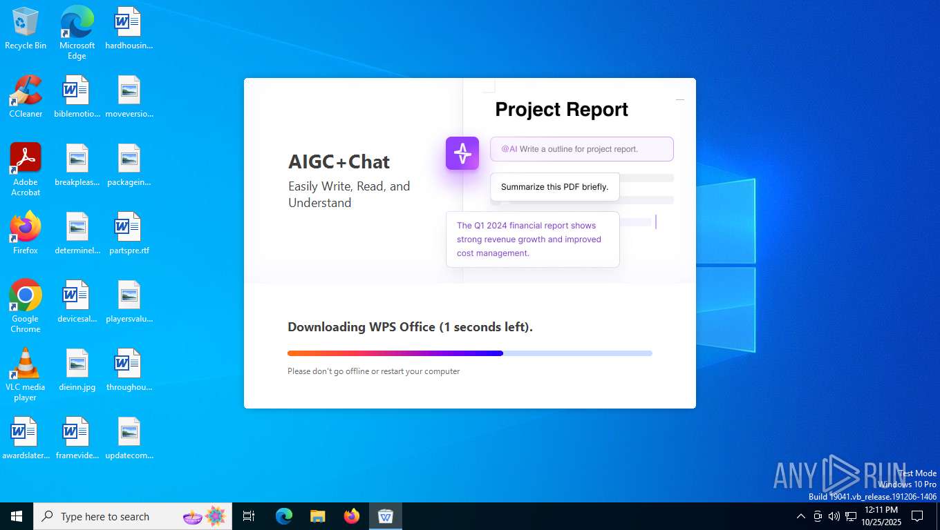Screen dimensions: 940x530
Task: Launch Firefox from the taskbar
Action: [x=352, y=516]
